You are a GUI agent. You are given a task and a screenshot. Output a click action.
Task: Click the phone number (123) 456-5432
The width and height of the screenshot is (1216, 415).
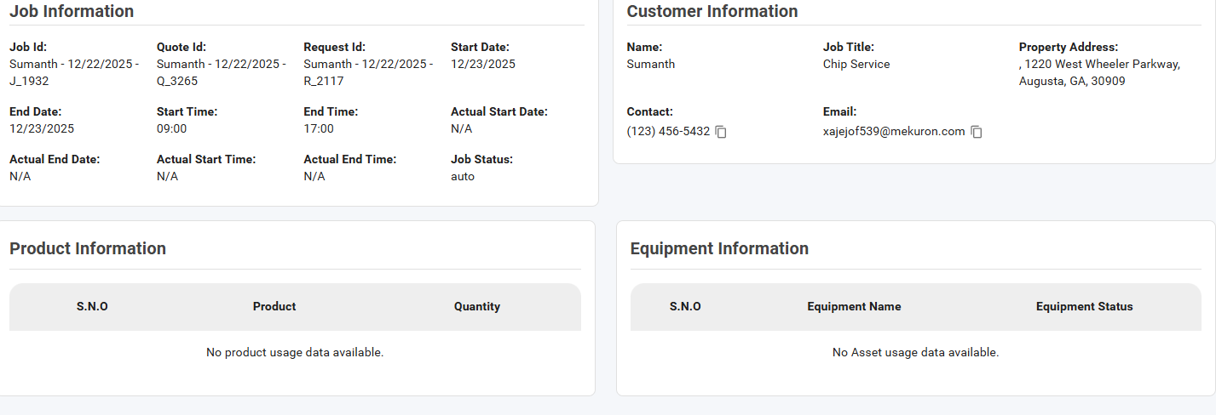[x=668, y=132]
